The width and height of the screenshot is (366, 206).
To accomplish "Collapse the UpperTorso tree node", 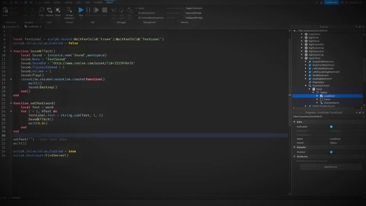I will tap(302, 58).
